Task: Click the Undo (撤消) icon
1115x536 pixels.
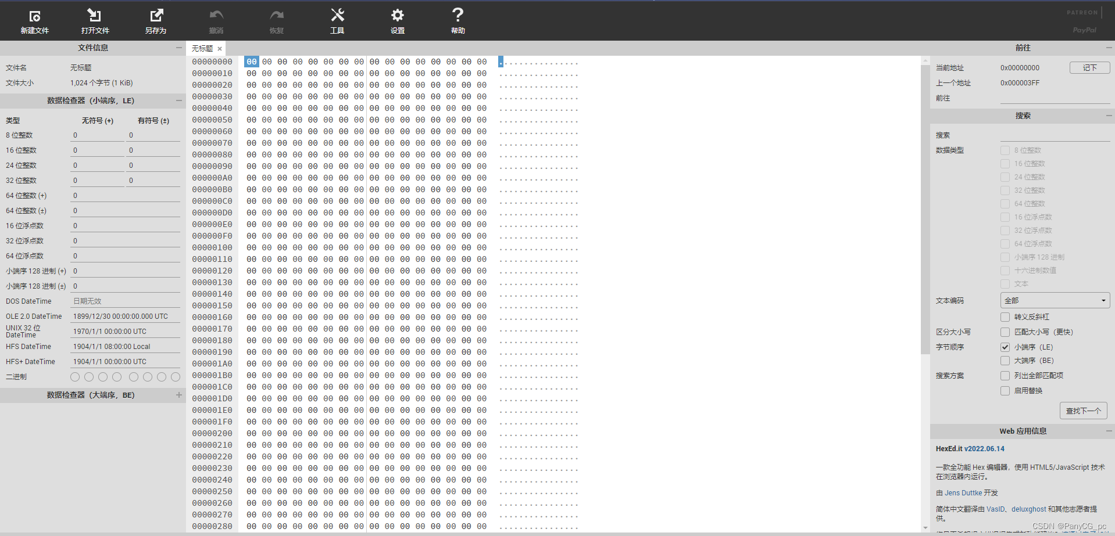Action: [216, 15]
